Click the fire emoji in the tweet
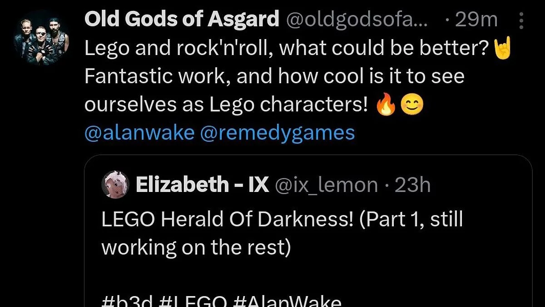The height and width of the screenshot is (307, 545). [x=386, y=106]
